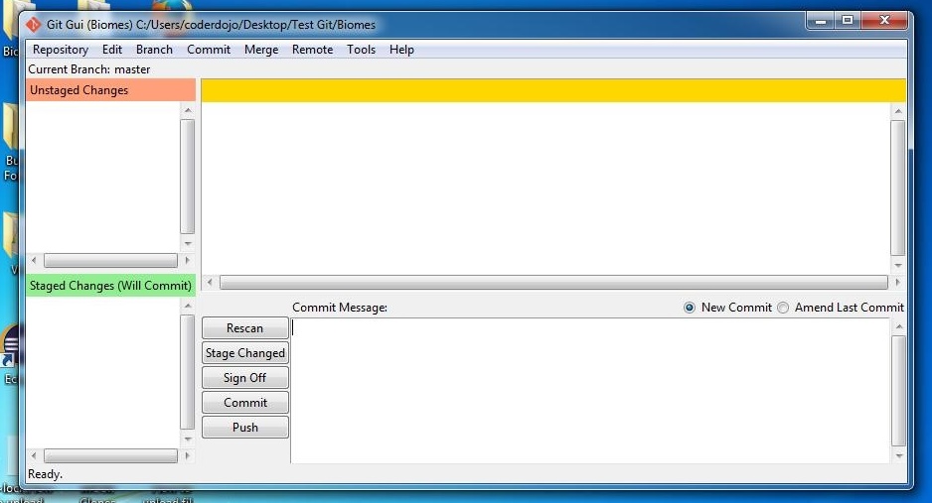The height and width of the screenshot is (503, 932).
Task: Open the Tools menu
Action: [x=361, y=50]
